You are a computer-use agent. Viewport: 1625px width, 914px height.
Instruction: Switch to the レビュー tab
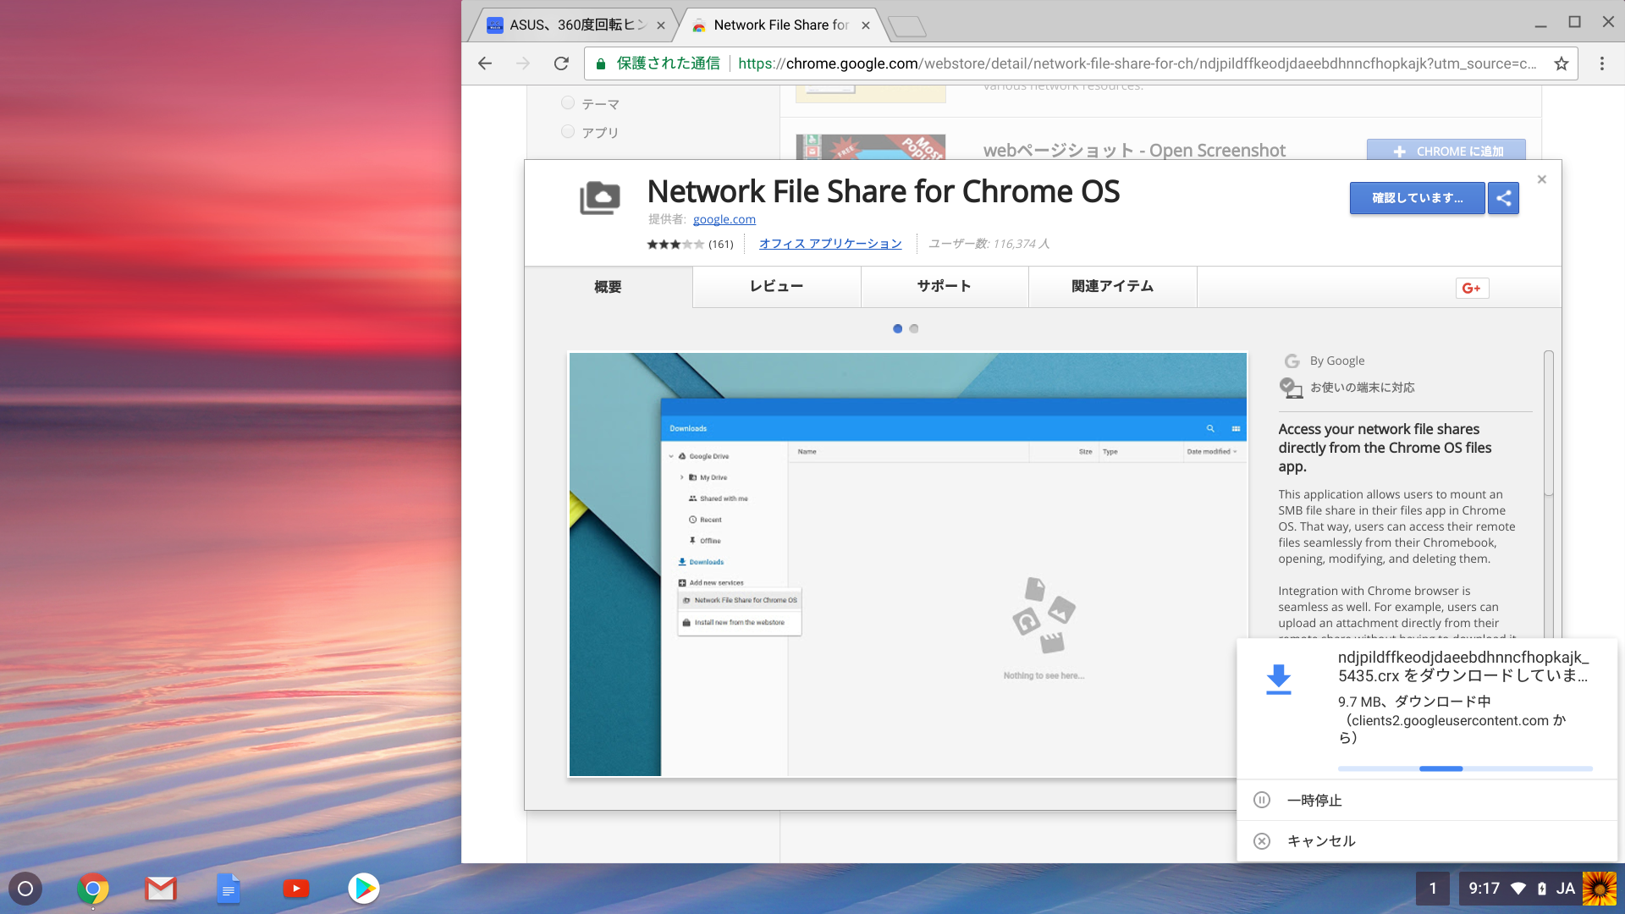776,287
